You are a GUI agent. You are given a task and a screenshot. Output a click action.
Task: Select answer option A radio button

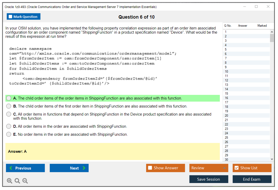tap(9, 98)
